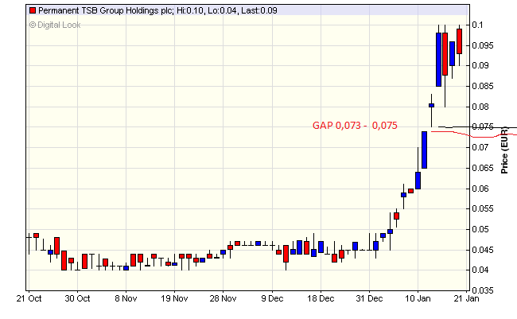Pick the 9 Dec date label
The height and width of the screenshot is (319, 517).
click(x=273, y=299)
